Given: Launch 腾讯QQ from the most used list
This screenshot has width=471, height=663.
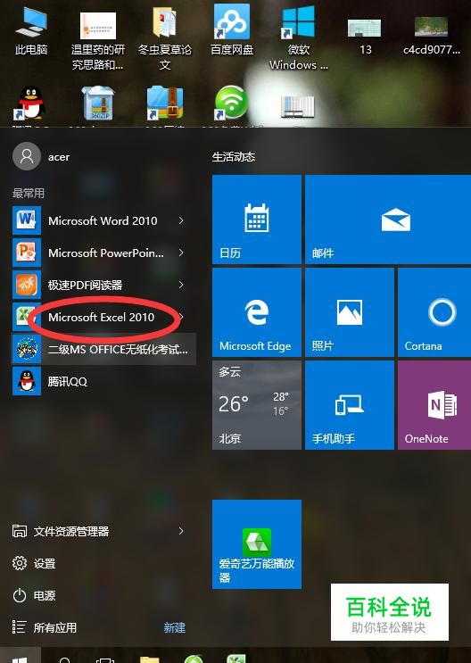Looking at the screenshot, I should click(x=103, y=381).
